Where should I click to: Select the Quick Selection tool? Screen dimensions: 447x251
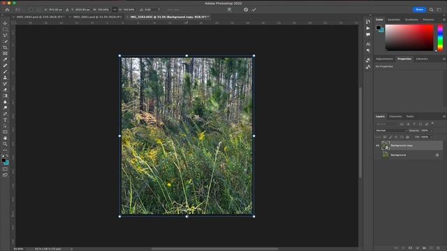coord(5,41)
